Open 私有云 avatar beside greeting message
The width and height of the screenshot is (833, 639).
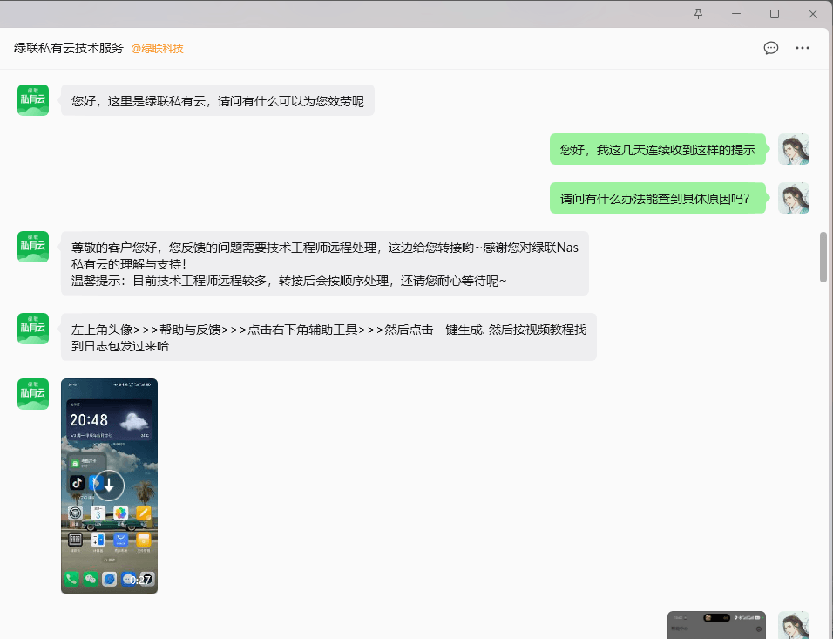tap(33, 100)
